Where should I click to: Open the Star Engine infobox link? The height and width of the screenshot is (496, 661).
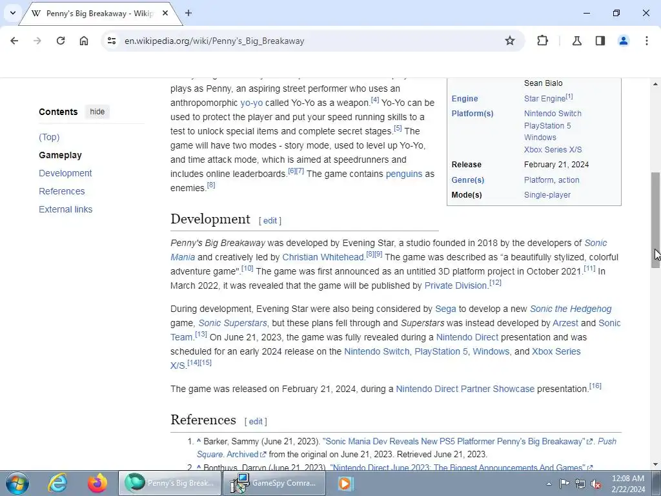tap(545, 99)
